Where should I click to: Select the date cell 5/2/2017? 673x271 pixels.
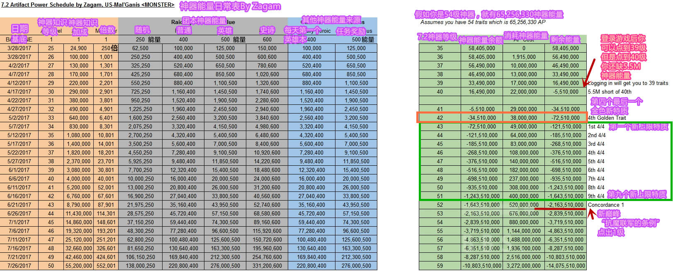(19, 118)
